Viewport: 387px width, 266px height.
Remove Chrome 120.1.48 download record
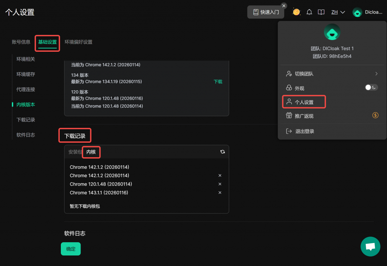pyautogui.click(x=220, y=184)
